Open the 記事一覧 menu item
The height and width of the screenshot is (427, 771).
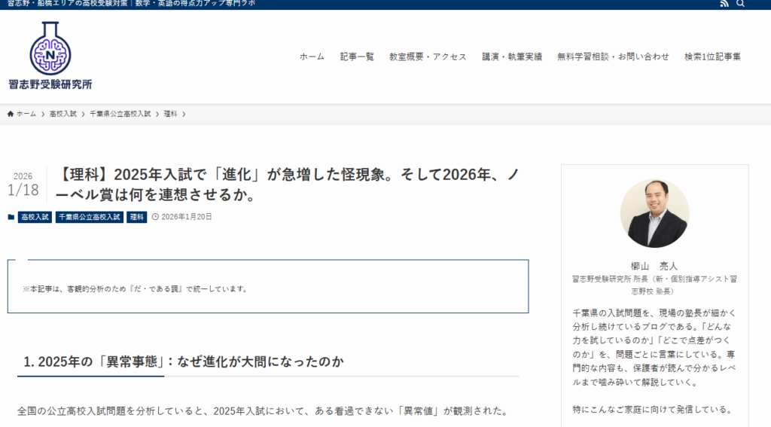[x=357, y=56]
